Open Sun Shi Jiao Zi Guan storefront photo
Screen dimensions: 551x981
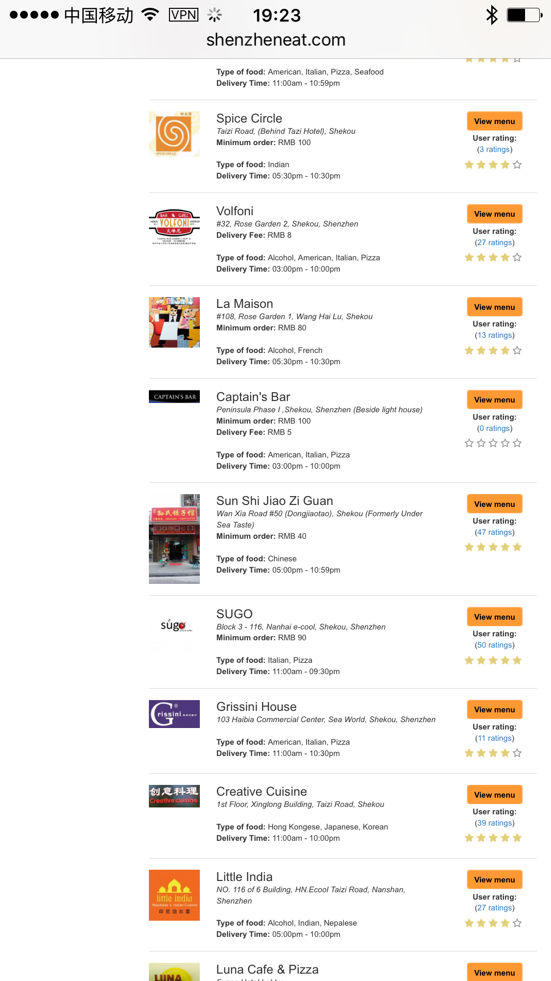pyautogui.click(x=174, y=539)
